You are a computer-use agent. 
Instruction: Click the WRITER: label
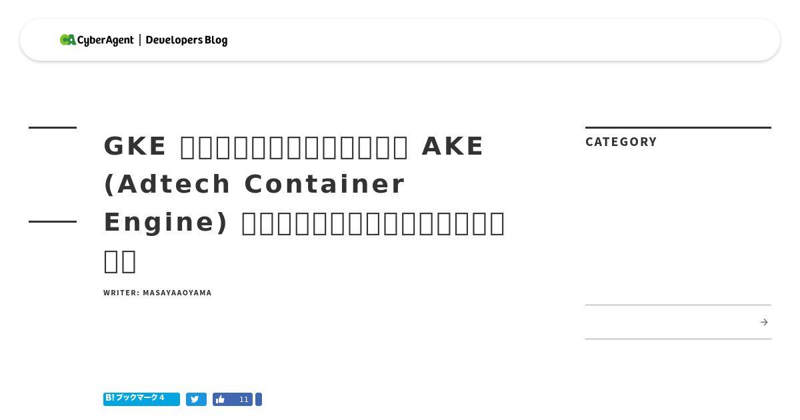point(121,293)
